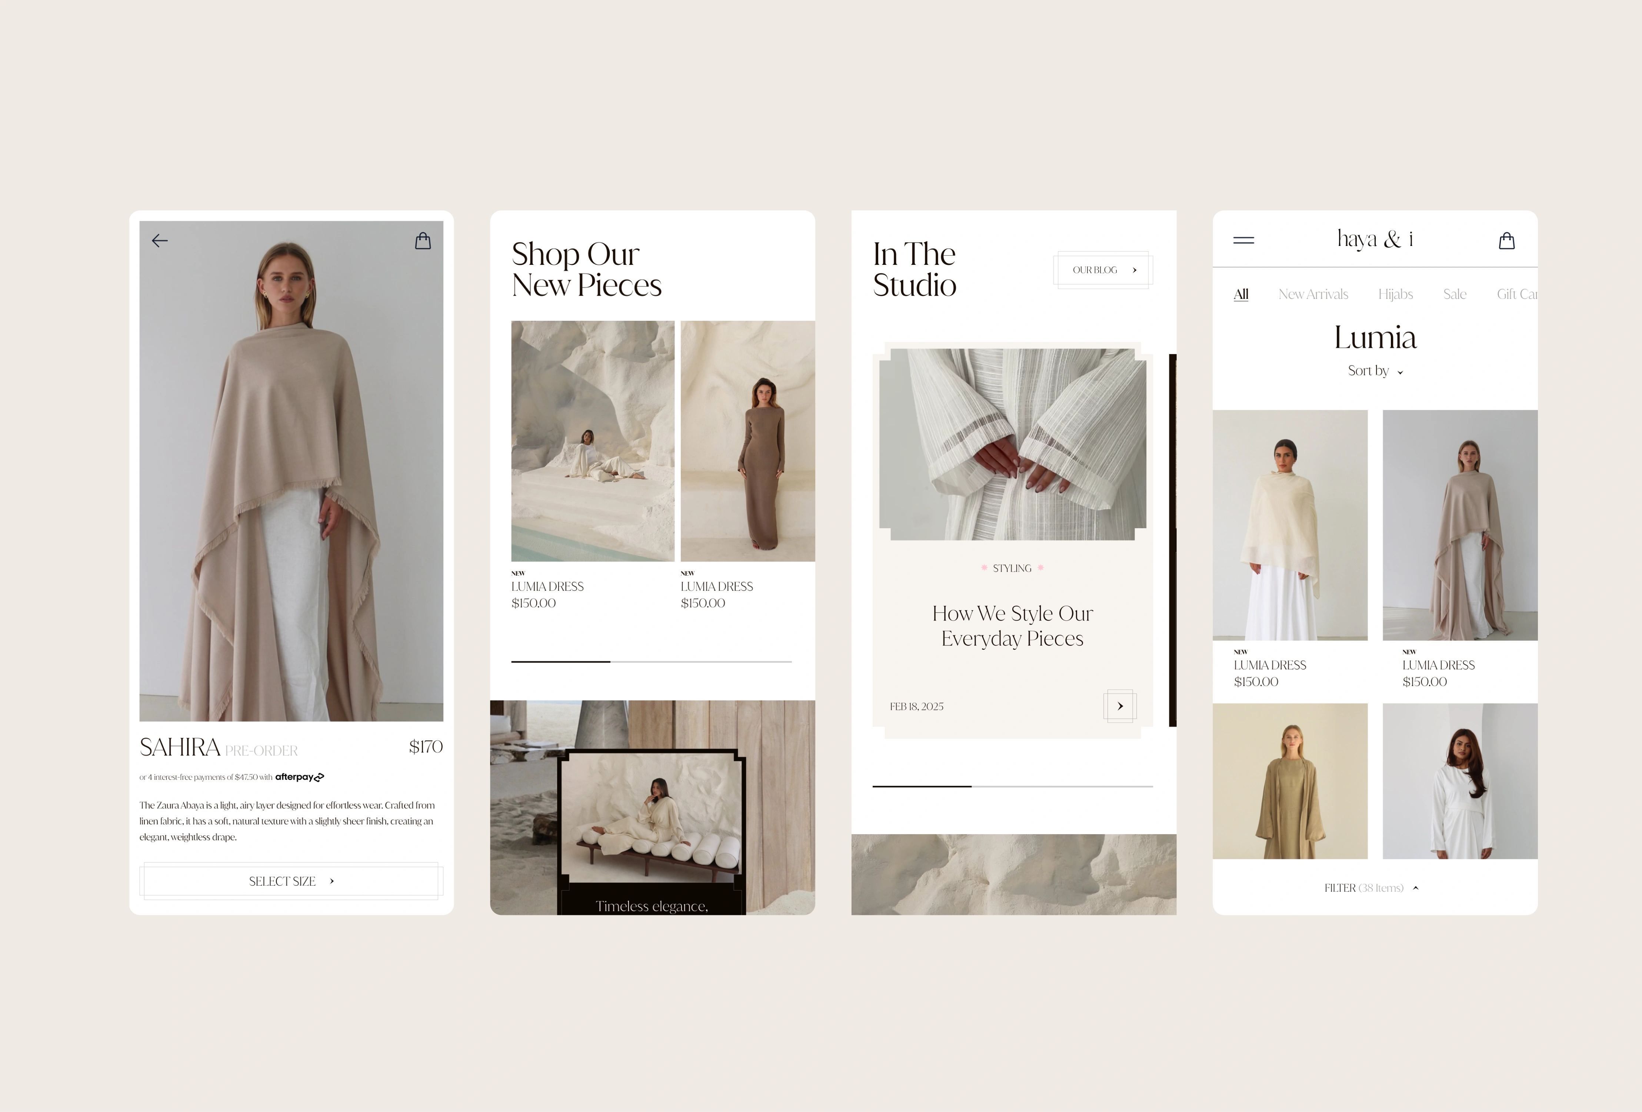This screenshot has width=1642, height=1112.
Task: Switch to the New Arrivals tab
Action: 1313,294
